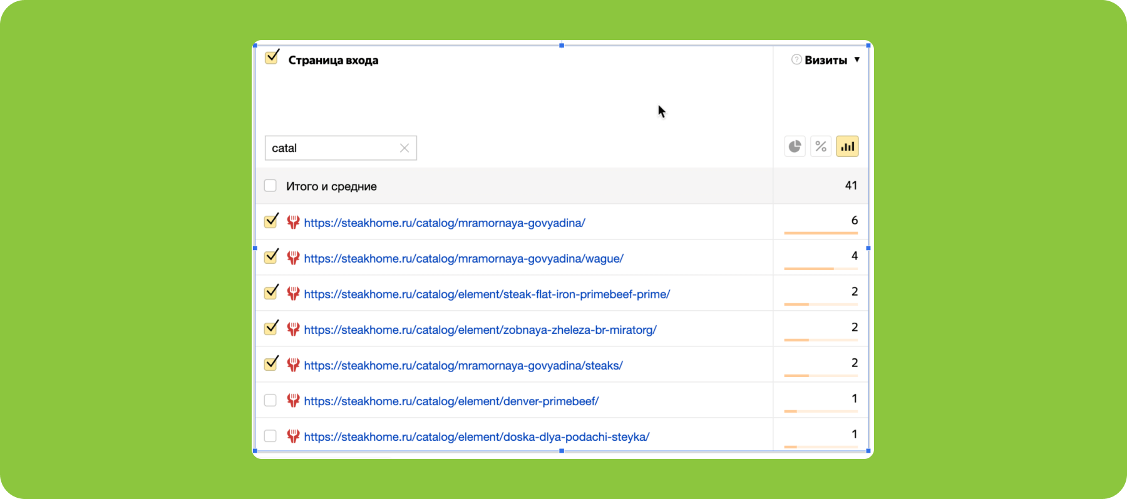Focus the page filter field containing 'catal'

(332, 148)
